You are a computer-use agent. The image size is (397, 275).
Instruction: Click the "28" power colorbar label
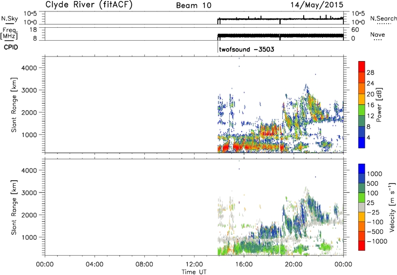pyautogui.click(x=370, y=72)
